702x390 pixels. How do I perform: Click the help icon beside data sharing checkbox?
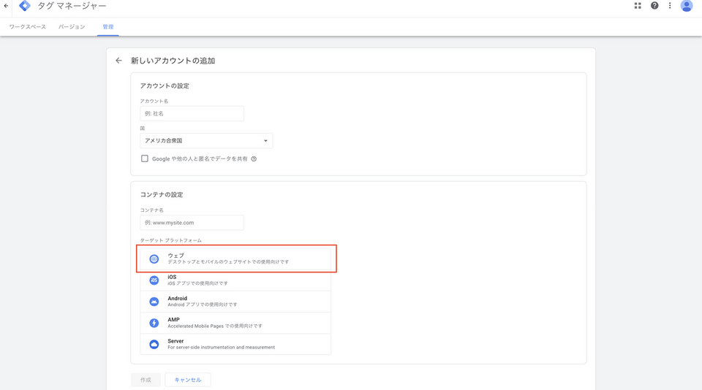(x=254, y=158)
